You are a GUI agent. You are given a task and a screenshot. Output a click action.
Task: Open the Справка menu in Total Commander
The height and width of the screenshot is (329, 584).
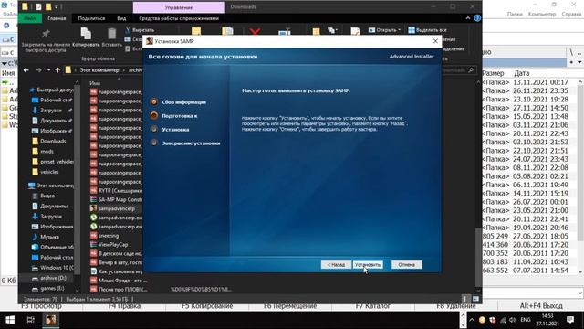click(x=571, y=14)
